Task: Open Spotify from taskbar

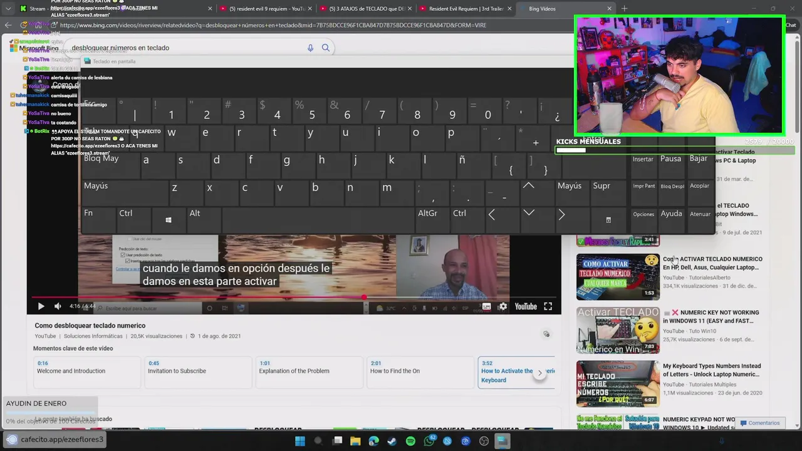Action: [x=410, y=441]
